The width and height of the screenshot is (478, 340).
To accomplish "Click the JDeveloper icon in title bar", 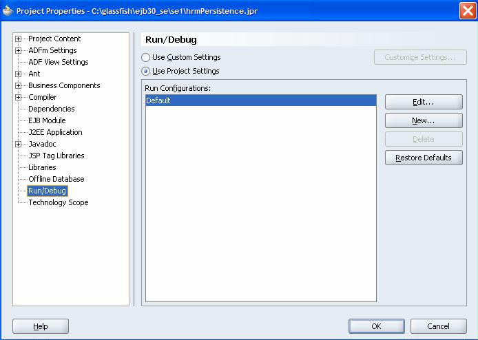I will 8,10.
